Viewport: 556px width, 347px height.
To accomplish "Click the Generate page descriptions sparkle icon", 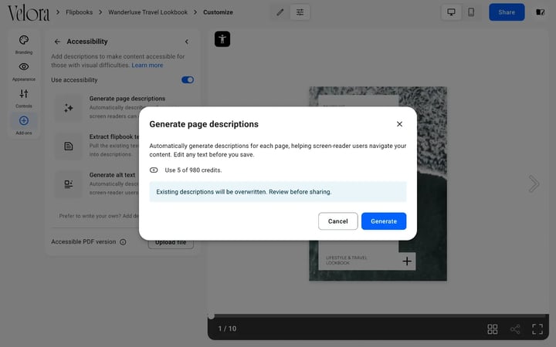I will [69, 108].
